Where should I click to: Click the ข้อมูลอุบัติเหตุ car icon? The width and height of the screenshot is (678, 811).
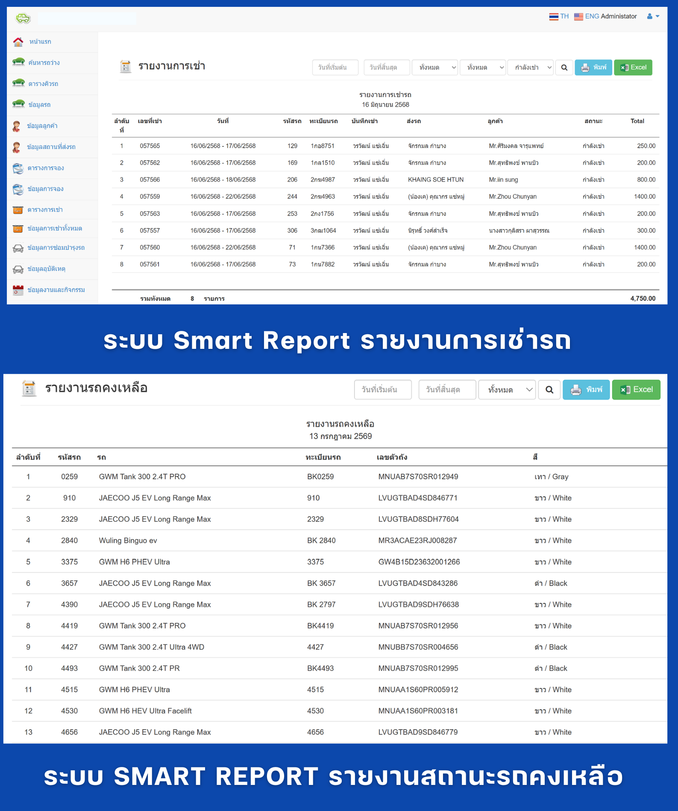pyautogui.click(x=18, y=269)
